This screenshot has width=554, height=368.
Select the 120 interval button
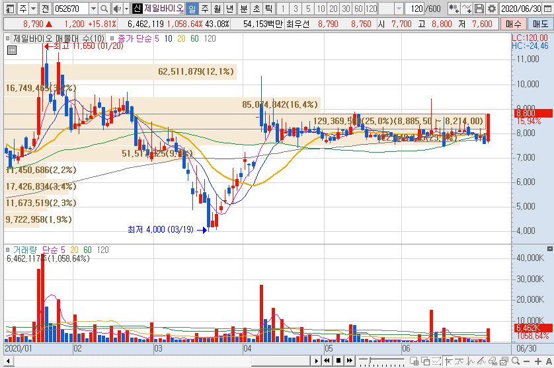pos(371,9)
